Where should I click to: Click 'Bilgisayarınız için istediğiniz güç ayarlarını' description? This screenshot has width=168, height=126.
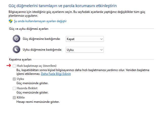point(77,14)
